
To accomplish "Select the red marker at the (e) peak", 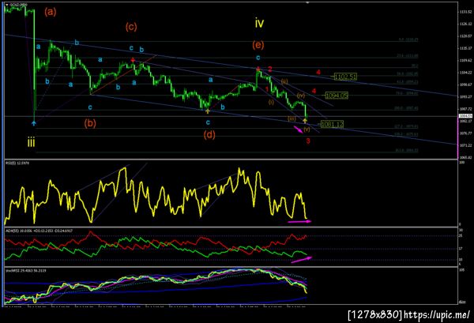I will click(x=258, y=69).
